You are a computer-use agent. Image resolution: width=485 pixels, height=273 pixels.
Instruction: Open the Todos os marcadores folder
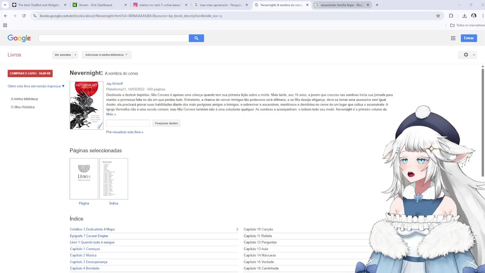pyautogui.click(x=467, y=25)
